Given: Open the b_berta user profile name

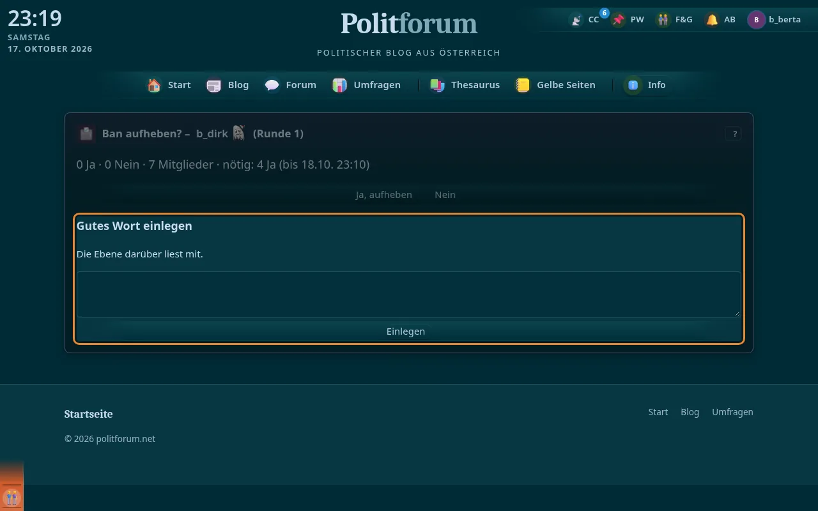Looking at the screenshot, I should (785, 20).
